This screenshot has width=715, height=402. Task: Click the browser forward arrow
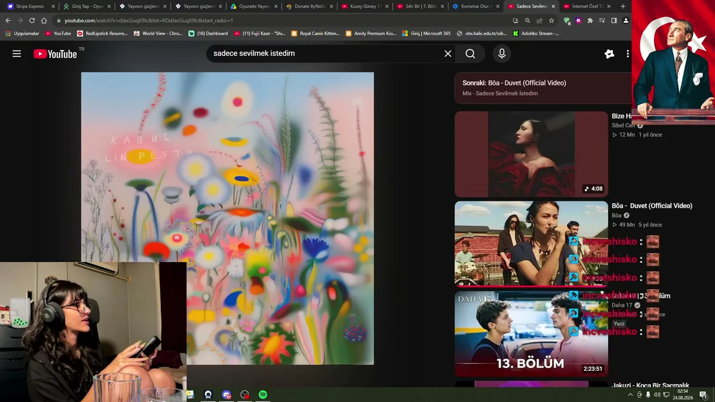pyautogui.click(x=20, y=21)
